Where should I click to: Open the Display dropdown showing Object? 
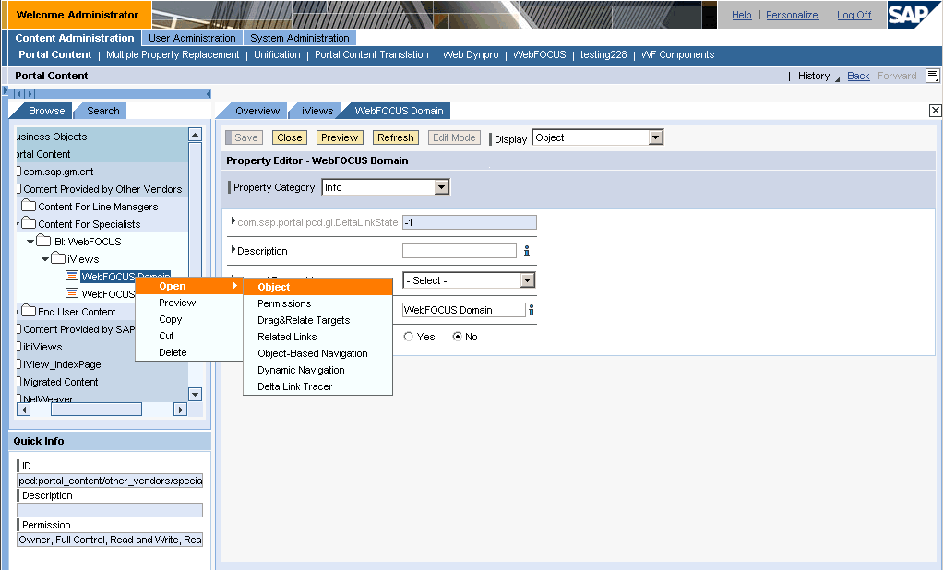[x=655, y=137]
